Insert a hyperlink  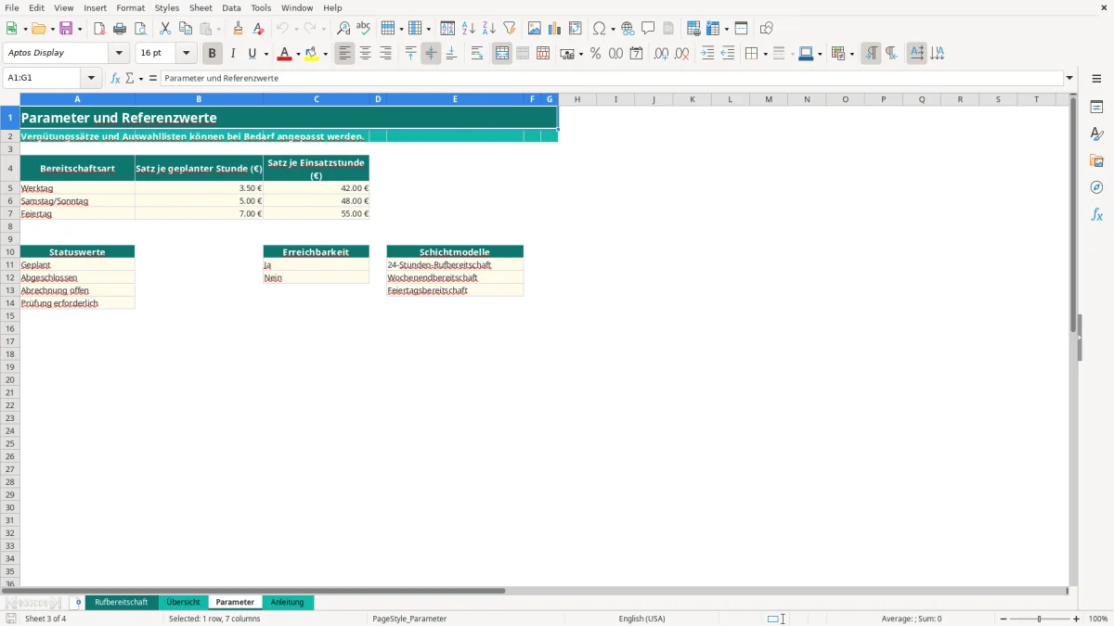pos(628,29)
